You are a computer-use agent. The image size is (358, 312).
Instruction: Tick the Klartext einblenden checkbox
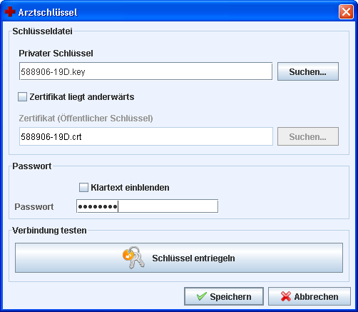click(x=83, y=188)
